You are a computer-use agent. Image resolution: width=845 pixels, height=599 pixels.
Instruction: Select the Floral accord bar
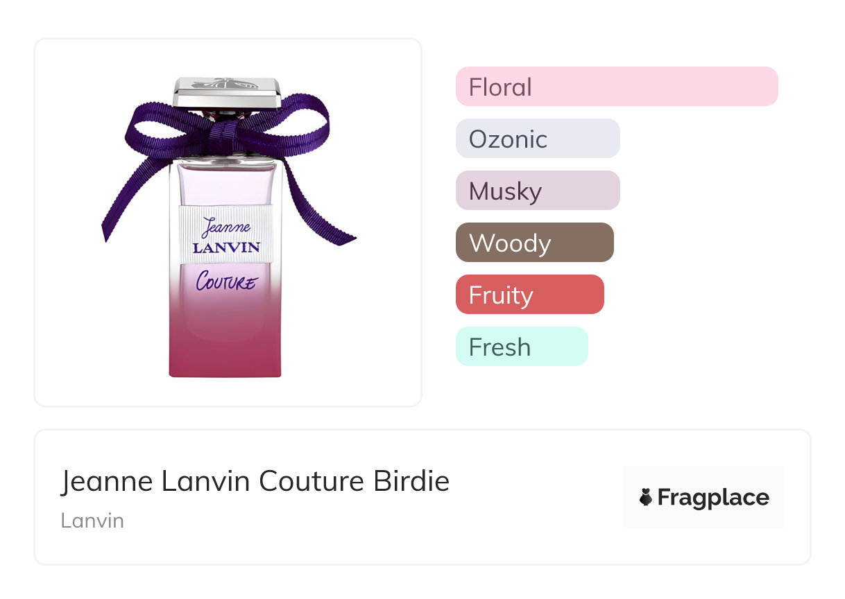[616, 87]
